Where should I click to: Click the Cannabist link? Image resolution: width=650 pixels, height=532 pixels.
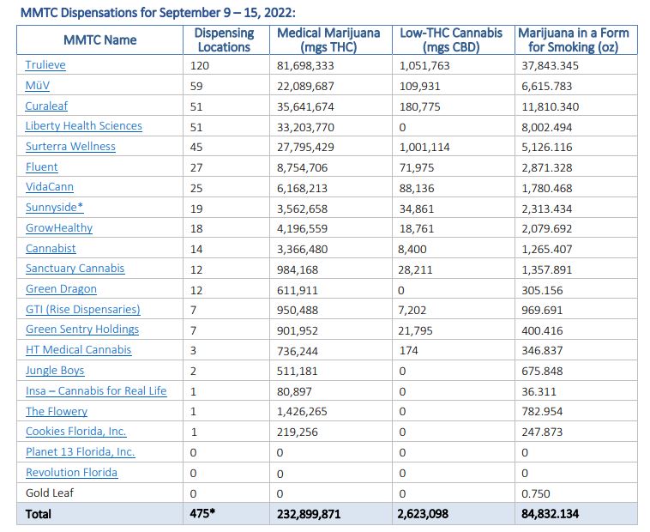51,248
